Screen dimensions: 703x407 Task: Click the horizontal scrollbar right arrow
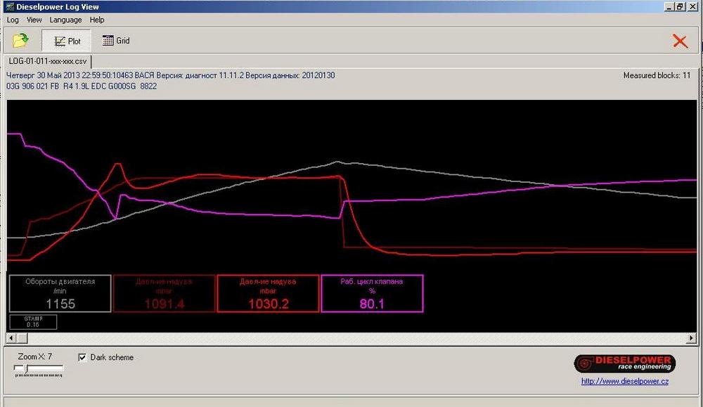[692, 338]
